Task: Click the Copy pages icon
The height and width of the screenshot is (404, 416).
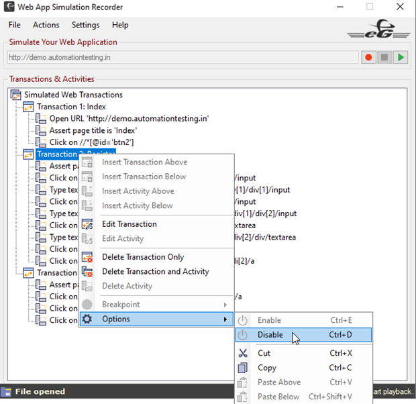Action: (x=243, y=368)
